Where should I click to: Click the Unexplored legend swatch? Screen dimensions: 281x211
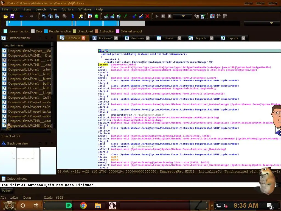coord(75,31)
